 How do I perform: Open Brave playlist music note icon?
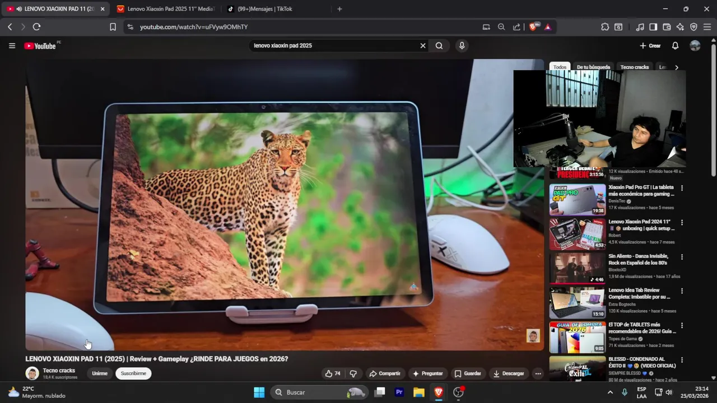640,27
